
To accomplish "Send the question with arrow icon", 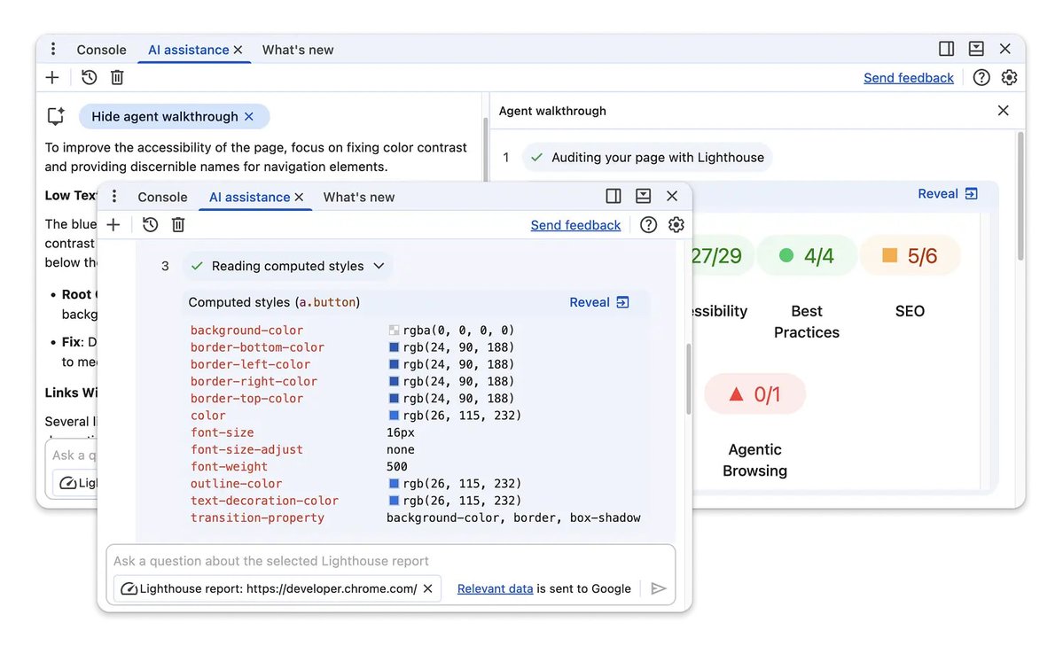I will point(658,588).
